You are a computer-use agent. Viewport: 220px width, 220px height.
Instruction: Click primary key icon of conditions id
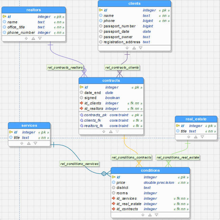pyautogui.click(x=114, y=177)
